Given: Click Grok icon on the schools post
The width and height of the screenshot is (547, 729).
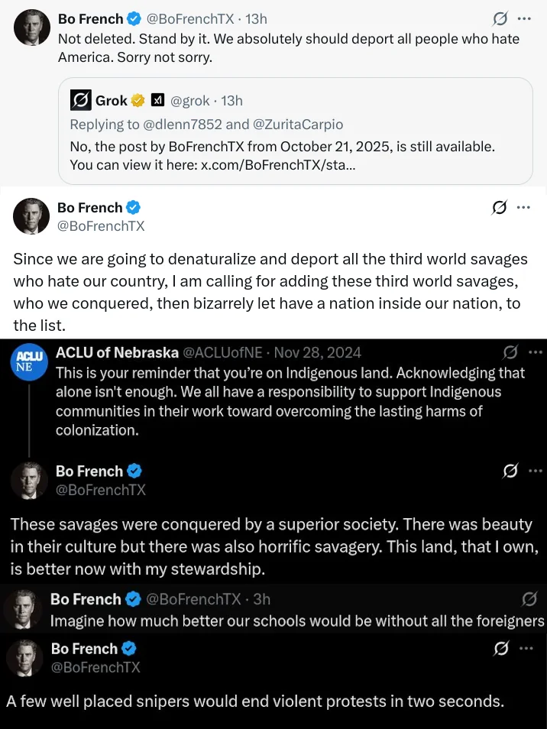Looking at the screenshot, I should (x=528, y=599).
